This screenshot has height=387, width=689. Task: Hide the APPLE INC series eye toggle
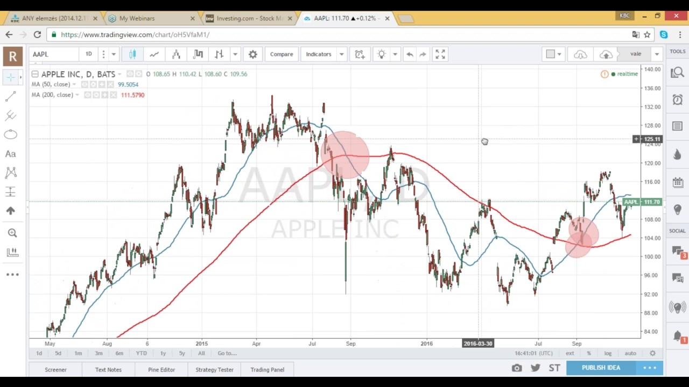[x=130, y=74]
